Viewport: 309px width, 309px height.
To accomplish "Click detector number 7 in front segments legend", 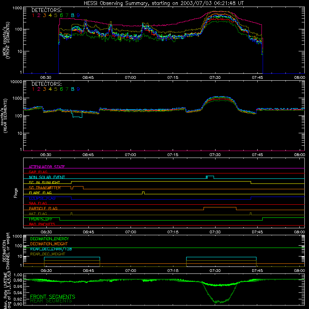I will point(67,15).
